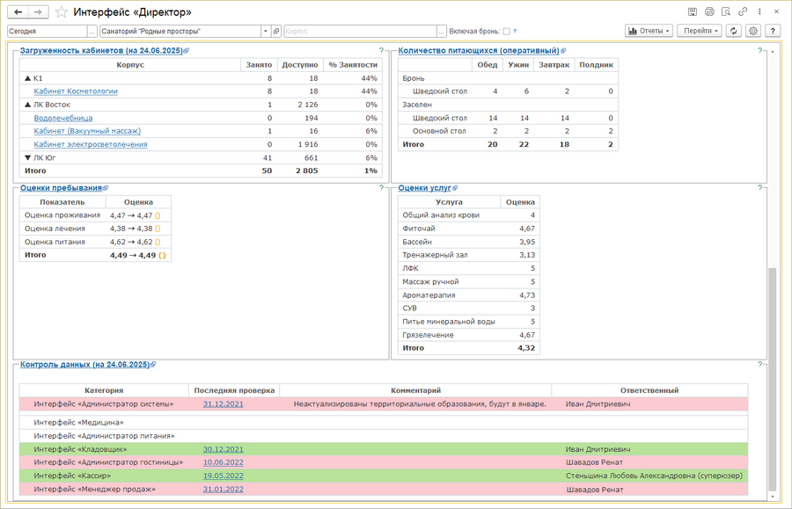
Task: Copy link using chain icon in title bar
Action: 743,12
